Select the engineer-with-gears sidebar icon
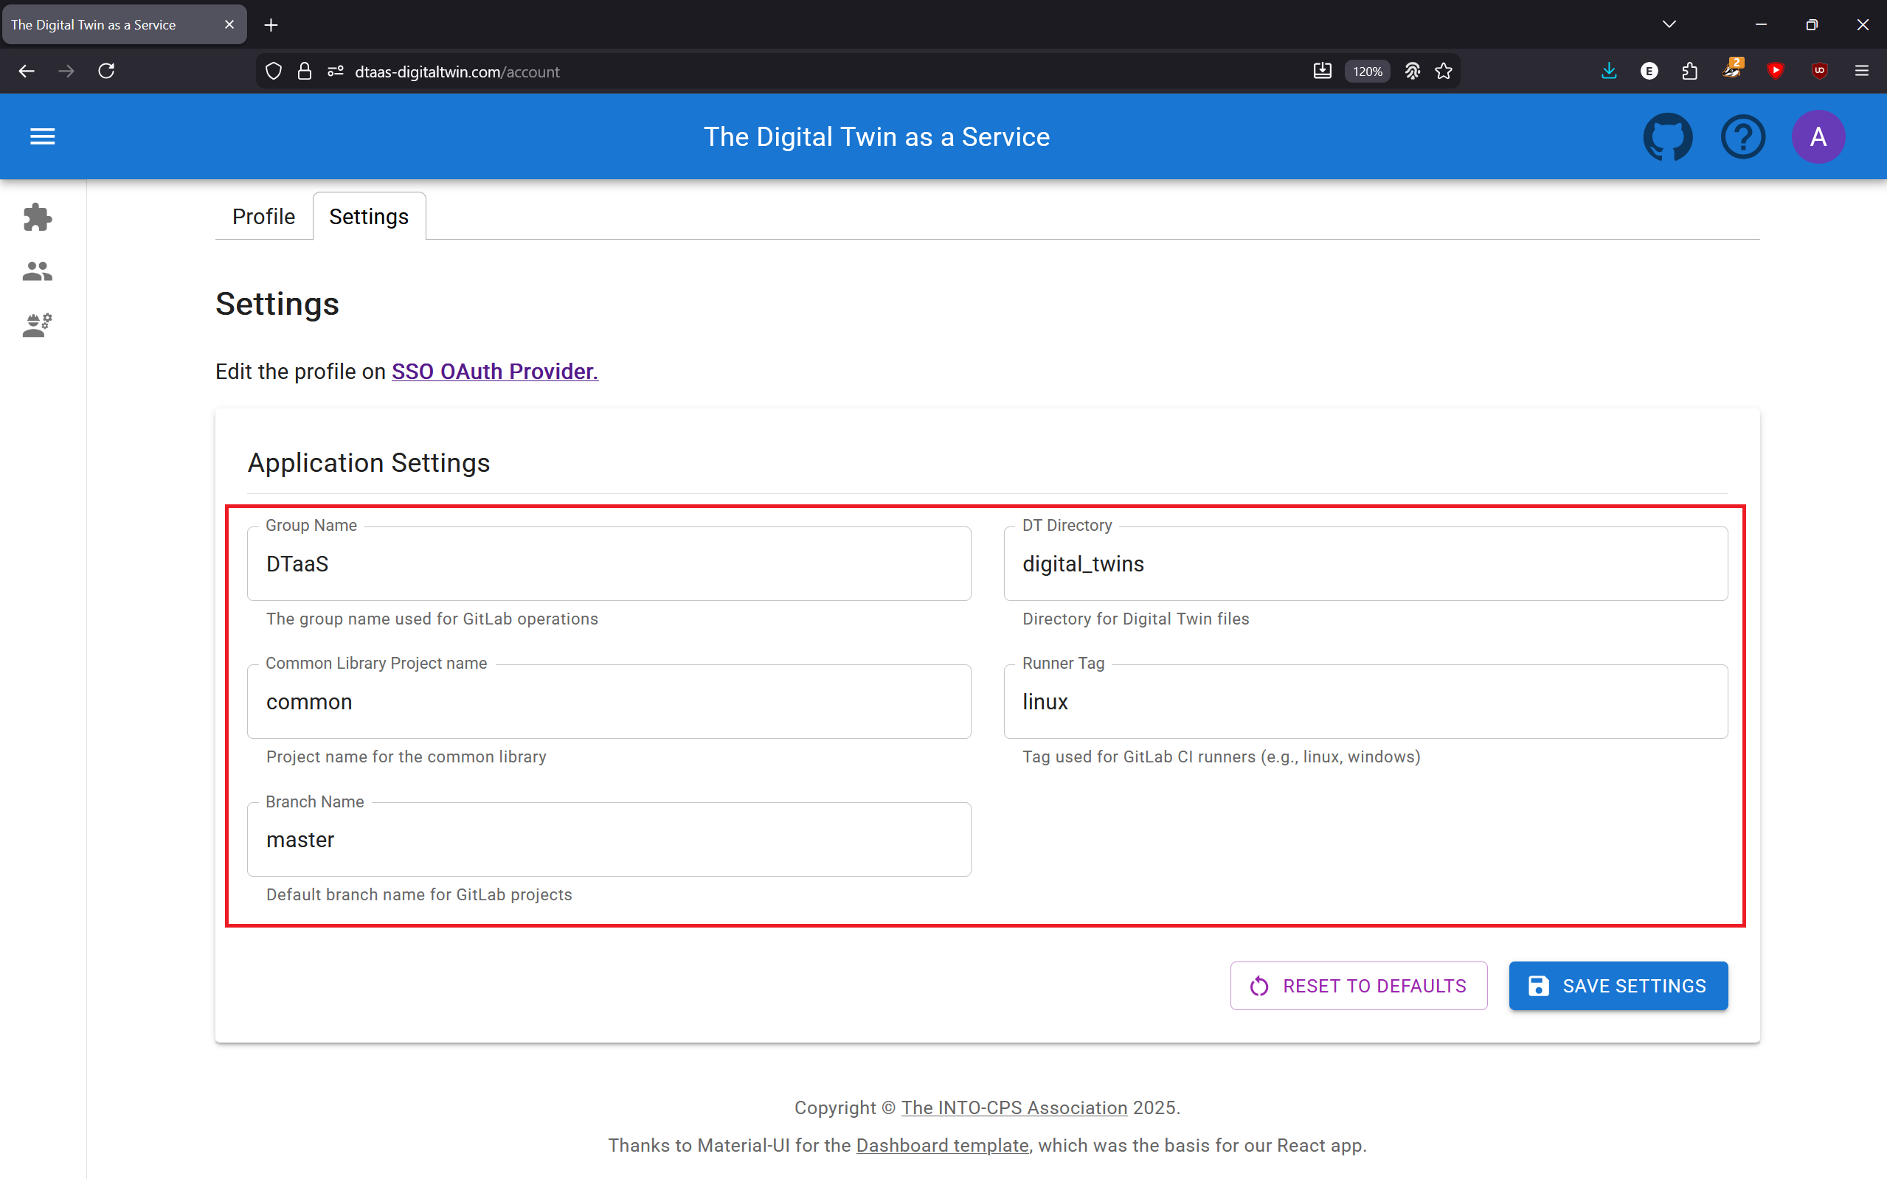This screenshot has width=1887, height=1179. click(x=37, y=324)
